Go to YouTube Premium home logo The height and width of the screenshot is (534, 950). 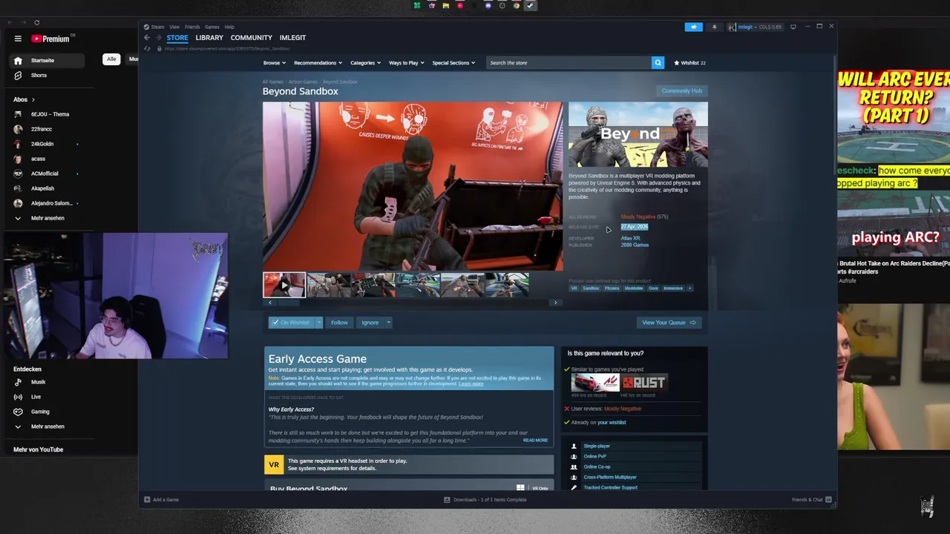click(50, 39)
